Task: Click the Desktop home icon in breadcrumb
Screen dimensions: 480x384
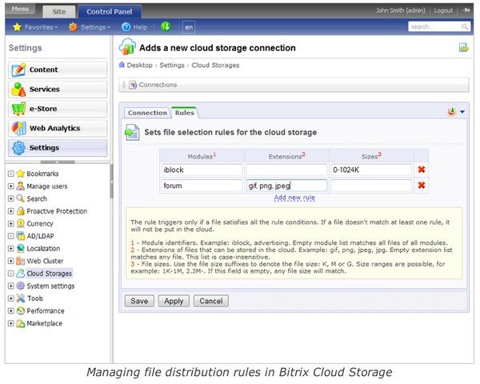Action: 122,65
